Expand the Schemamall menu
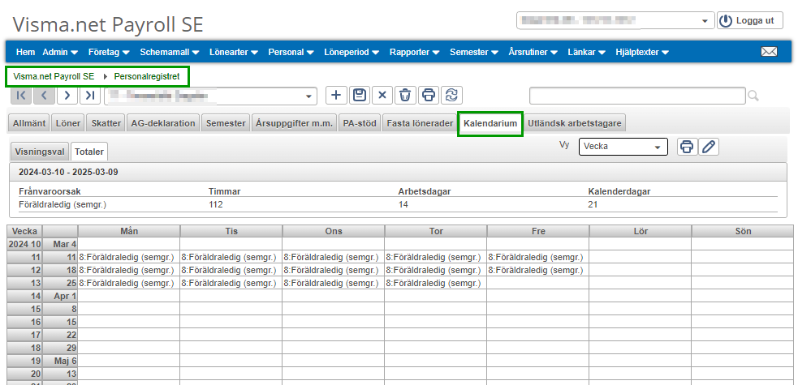The image size is (798, 385). pos(170,52)
